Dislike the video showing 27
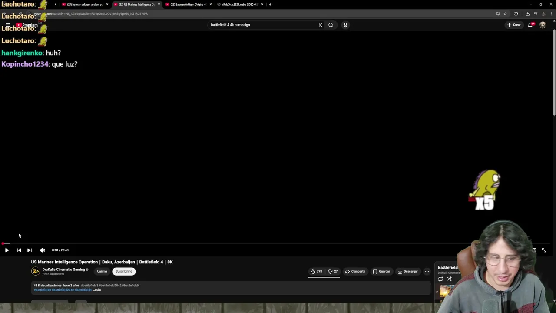 333,271
